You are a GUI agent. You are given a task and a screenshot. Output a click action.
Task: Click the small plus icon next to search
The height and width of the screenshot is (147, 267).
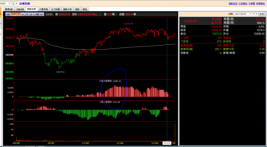(16, 3)
